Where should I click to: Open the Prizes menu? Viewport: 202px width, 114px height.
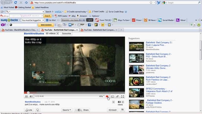[137, 20]
